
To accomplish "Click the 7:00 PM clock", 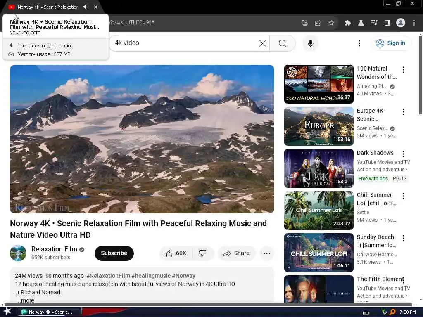I will [408, 312].
